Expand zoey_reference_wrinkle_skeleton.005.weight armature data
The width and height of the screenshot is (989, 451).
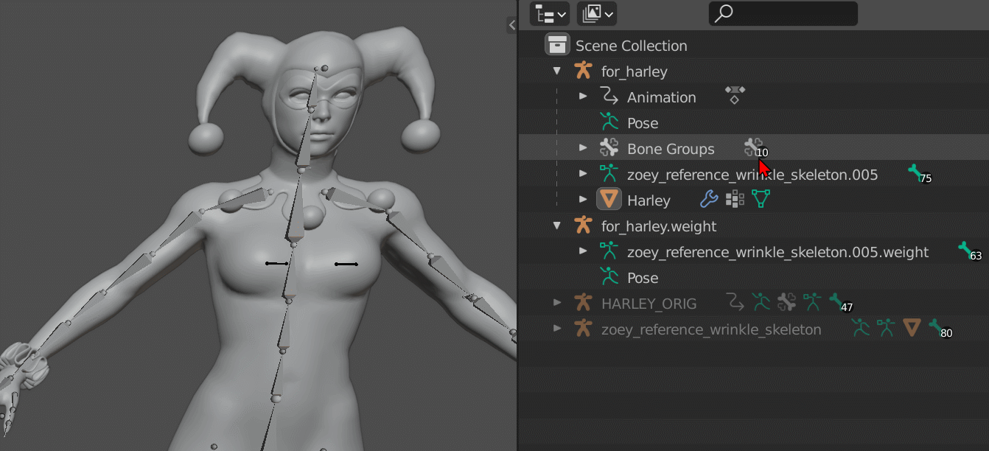pyautogui.click(x=583, y=251)
